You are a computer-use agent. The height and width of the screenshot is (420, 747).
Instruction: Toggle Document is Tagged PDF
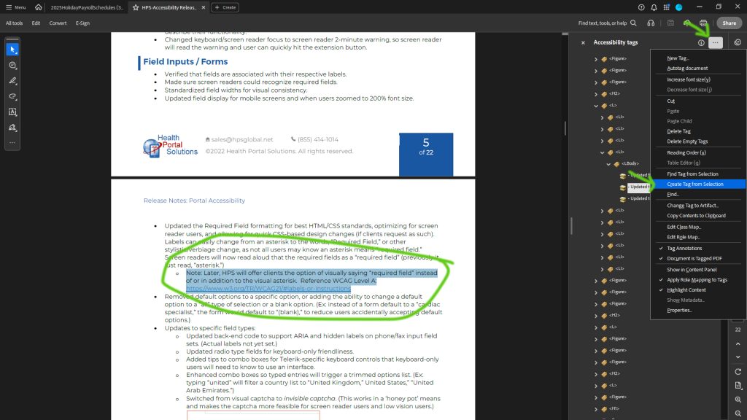click(x=694, y=258)
